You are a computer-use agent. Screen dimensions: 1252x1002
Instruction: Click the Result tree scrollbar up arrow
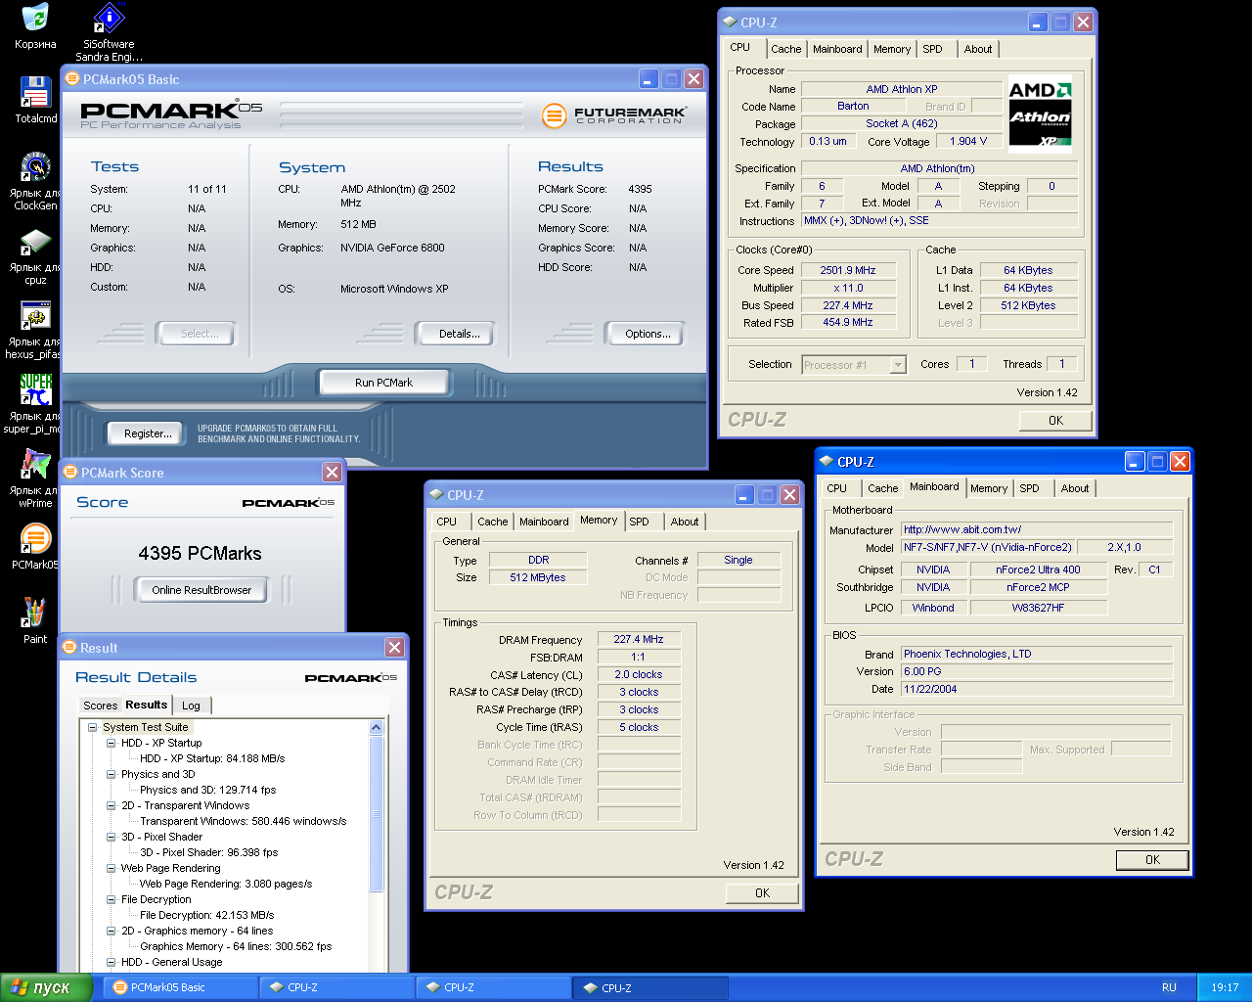coord(377,728)
